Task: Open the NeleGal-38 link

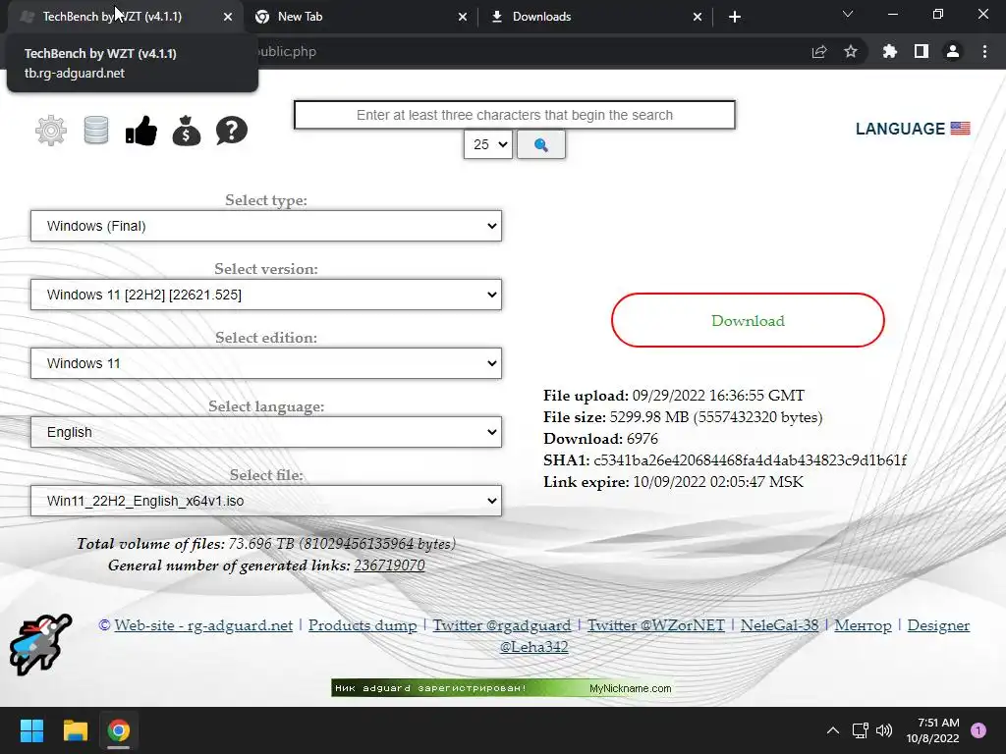Action: tap(779, 625)
